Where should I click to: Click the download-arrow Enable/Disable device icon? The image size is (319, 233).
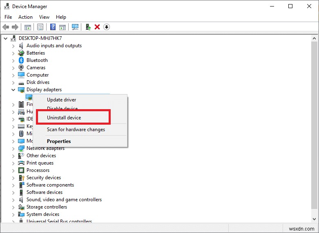(x=107, y=27)
